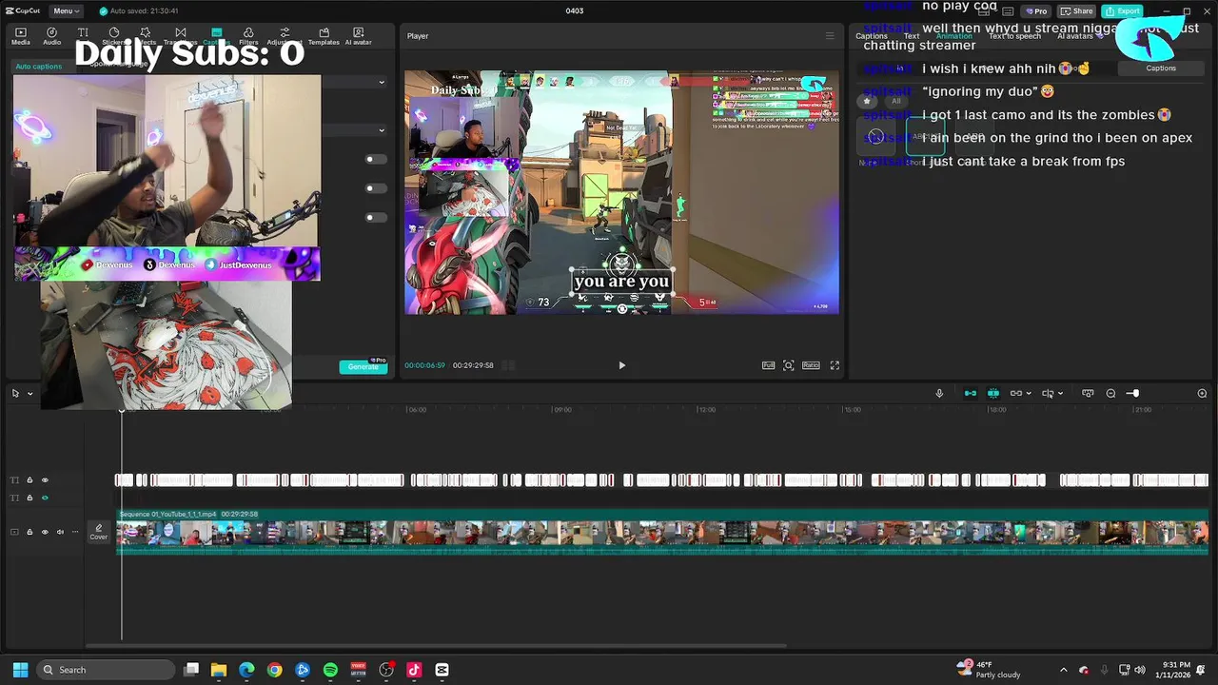Viewport: 1218px width, 685px height.
Task: Expand second dropdown in Auto captions panel
Action: [x=382, y=130]
